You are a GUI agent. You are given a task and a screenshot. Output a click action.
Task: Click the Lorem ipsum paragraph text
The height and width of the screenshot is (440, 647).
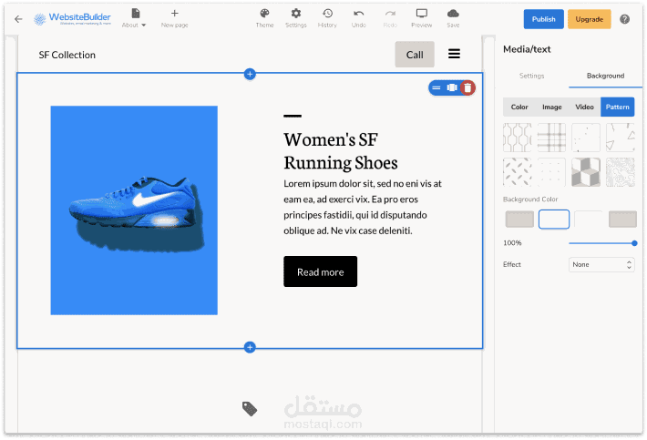tap(363, 207)
